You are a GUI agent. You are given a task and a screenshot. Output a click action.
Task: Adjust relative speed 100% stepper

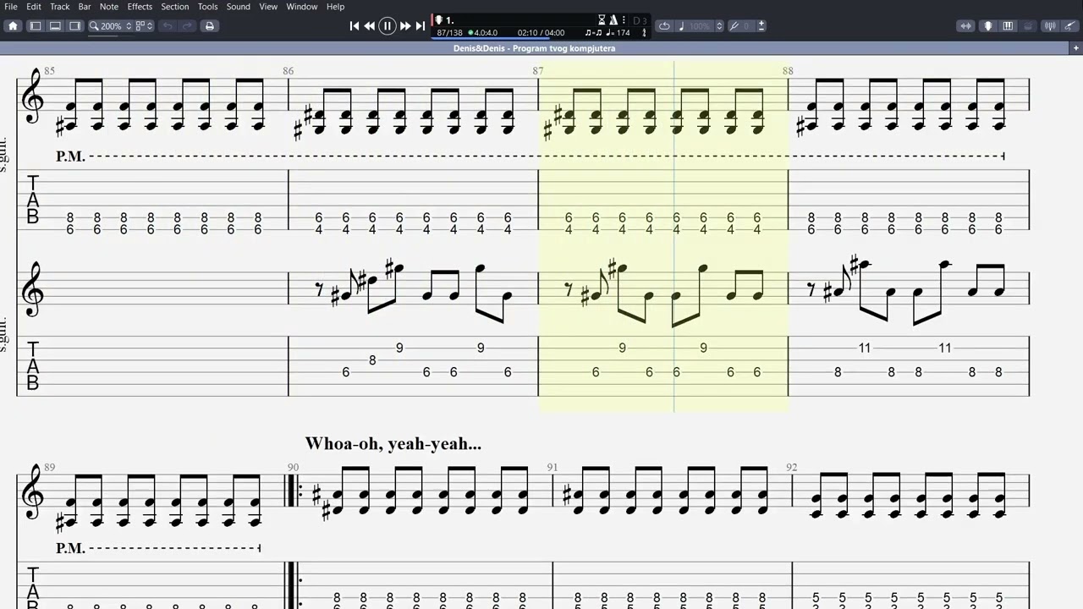tap(719, 26)
